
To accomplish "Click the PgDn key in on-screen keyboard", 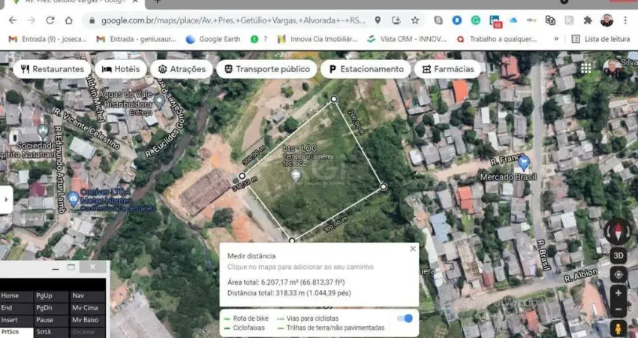I will coord(51,308).
